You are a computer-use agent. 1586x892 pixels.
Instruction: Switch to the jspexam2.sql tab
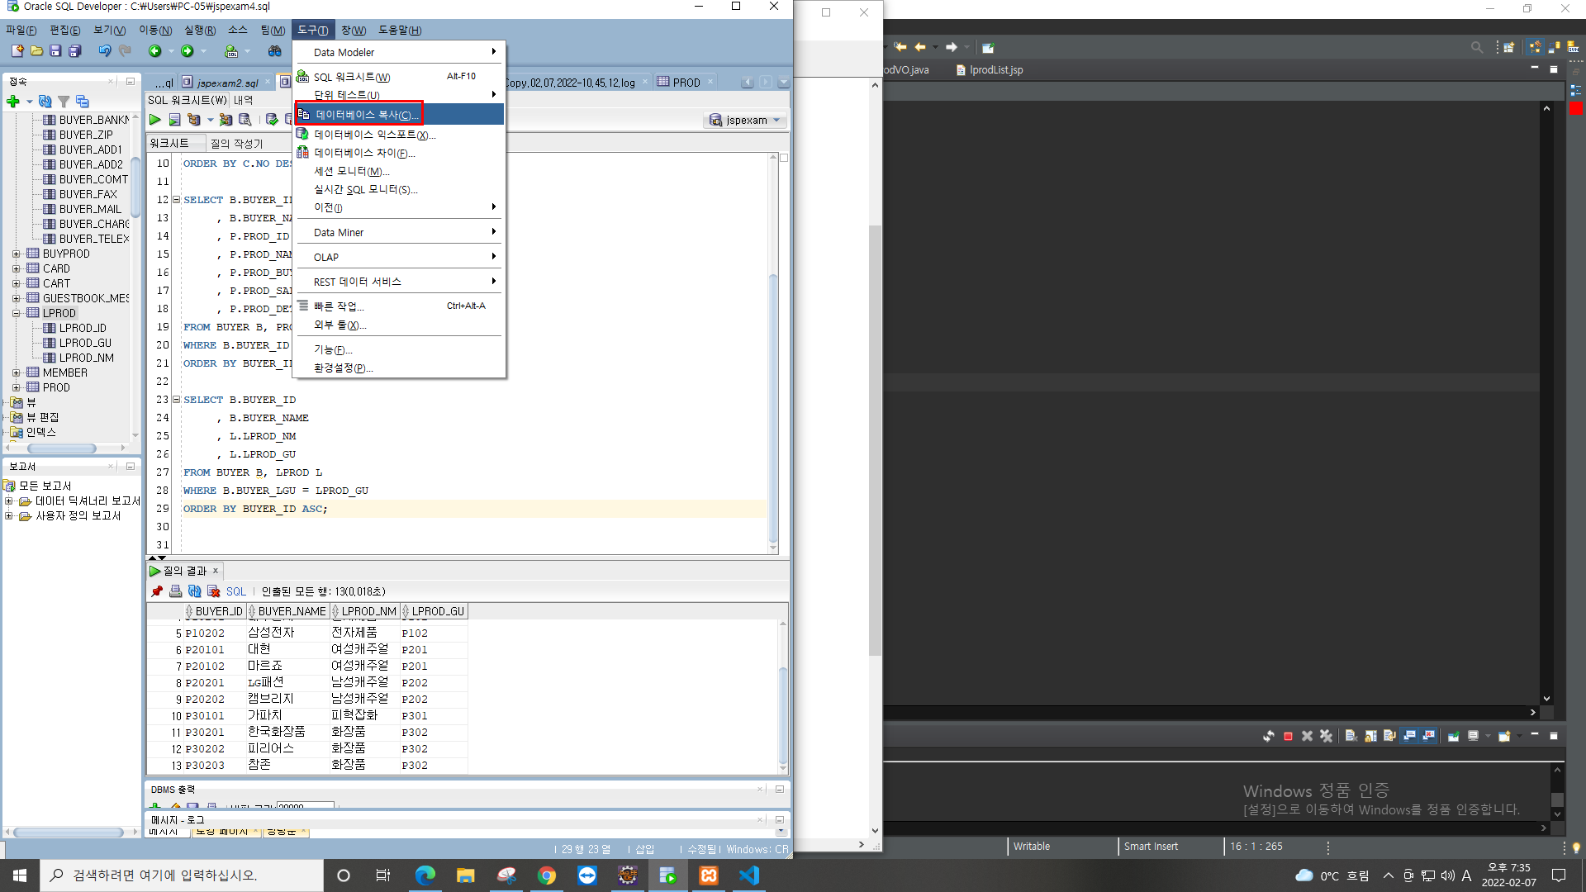click(226, 83)
